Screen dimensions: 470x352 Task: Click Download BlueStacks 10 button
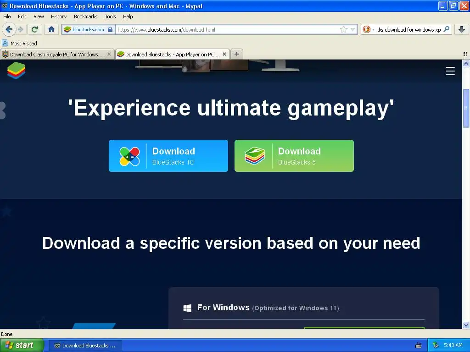coord(168,156)
